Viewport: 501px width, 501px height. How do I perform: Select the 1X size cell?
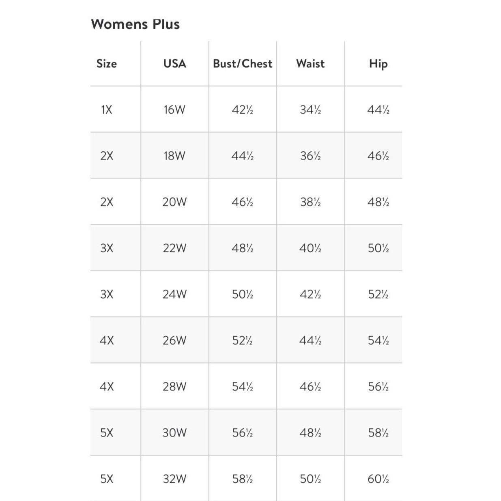click(x=107, y=110)
